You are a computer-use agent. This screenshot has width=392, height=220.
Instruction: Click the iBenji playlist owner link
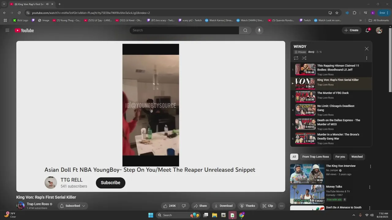point(311,52)
